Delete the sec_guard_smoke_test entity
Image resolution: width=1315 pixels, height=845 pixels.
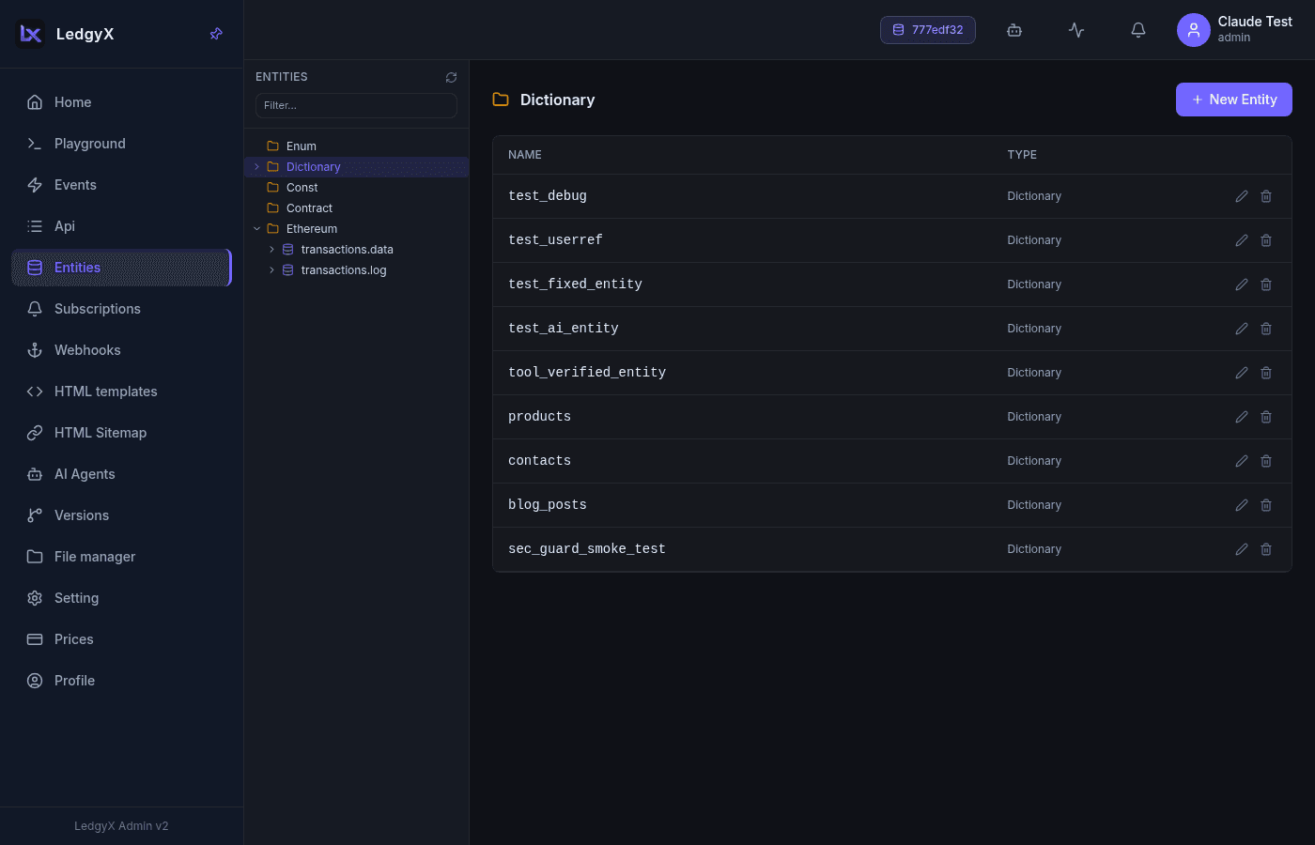(1266, 549)
